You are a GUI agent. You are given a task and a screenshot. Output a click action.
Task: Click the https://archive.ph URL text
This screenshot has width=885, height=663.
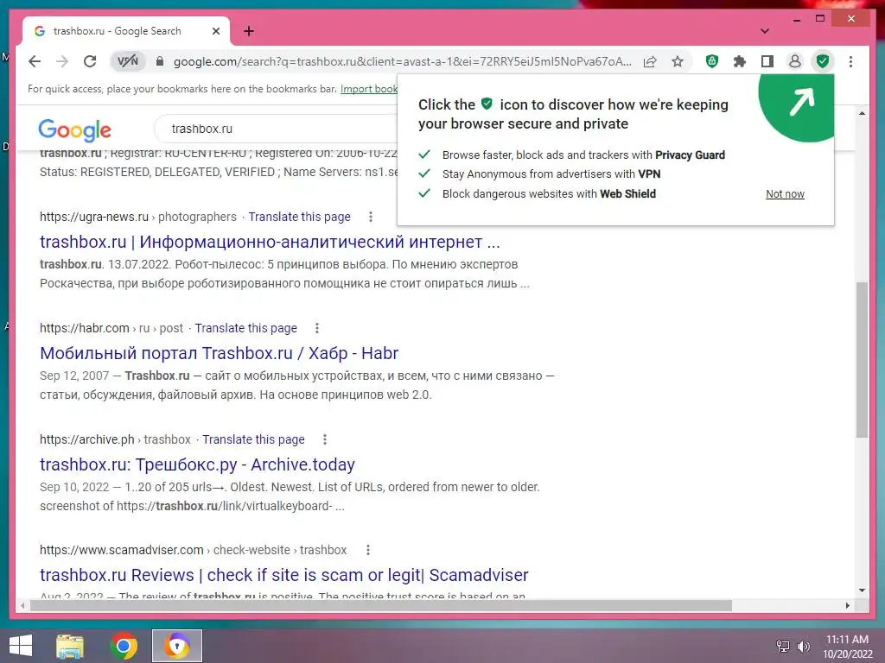[x=87, y=439]
